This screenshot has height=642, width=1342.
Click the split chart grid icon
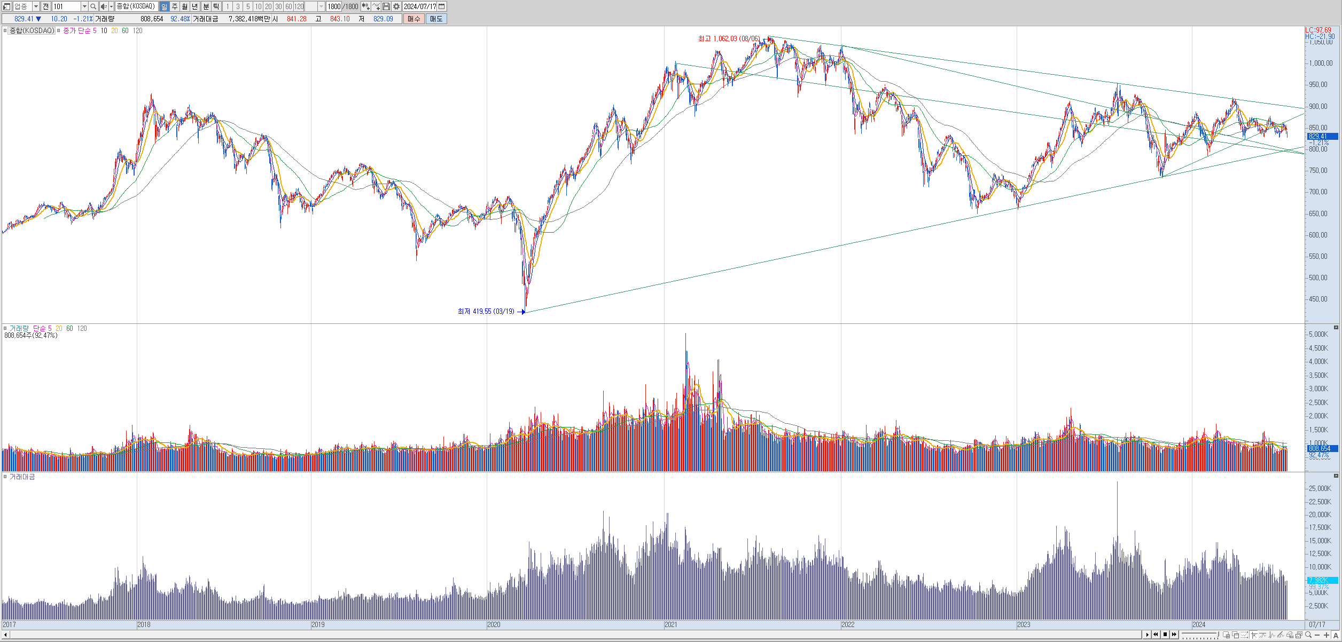click(x=1226, y=635)
